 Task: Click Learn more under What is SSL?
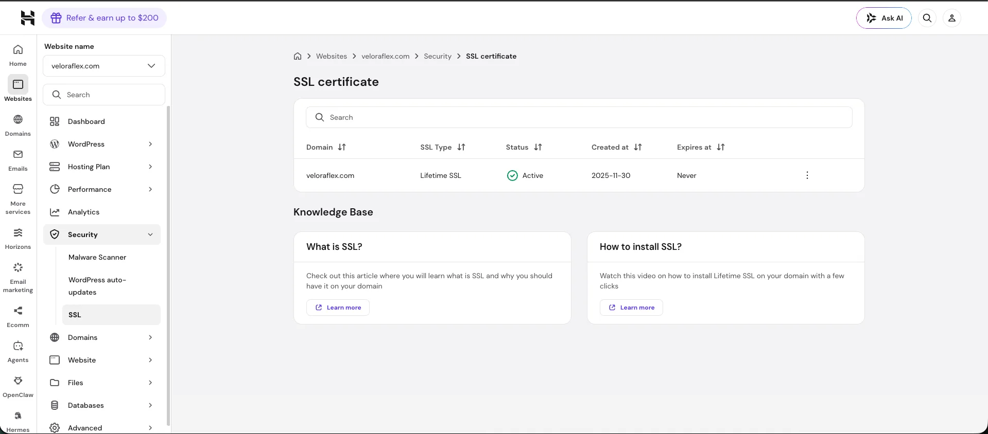[338, 308]
